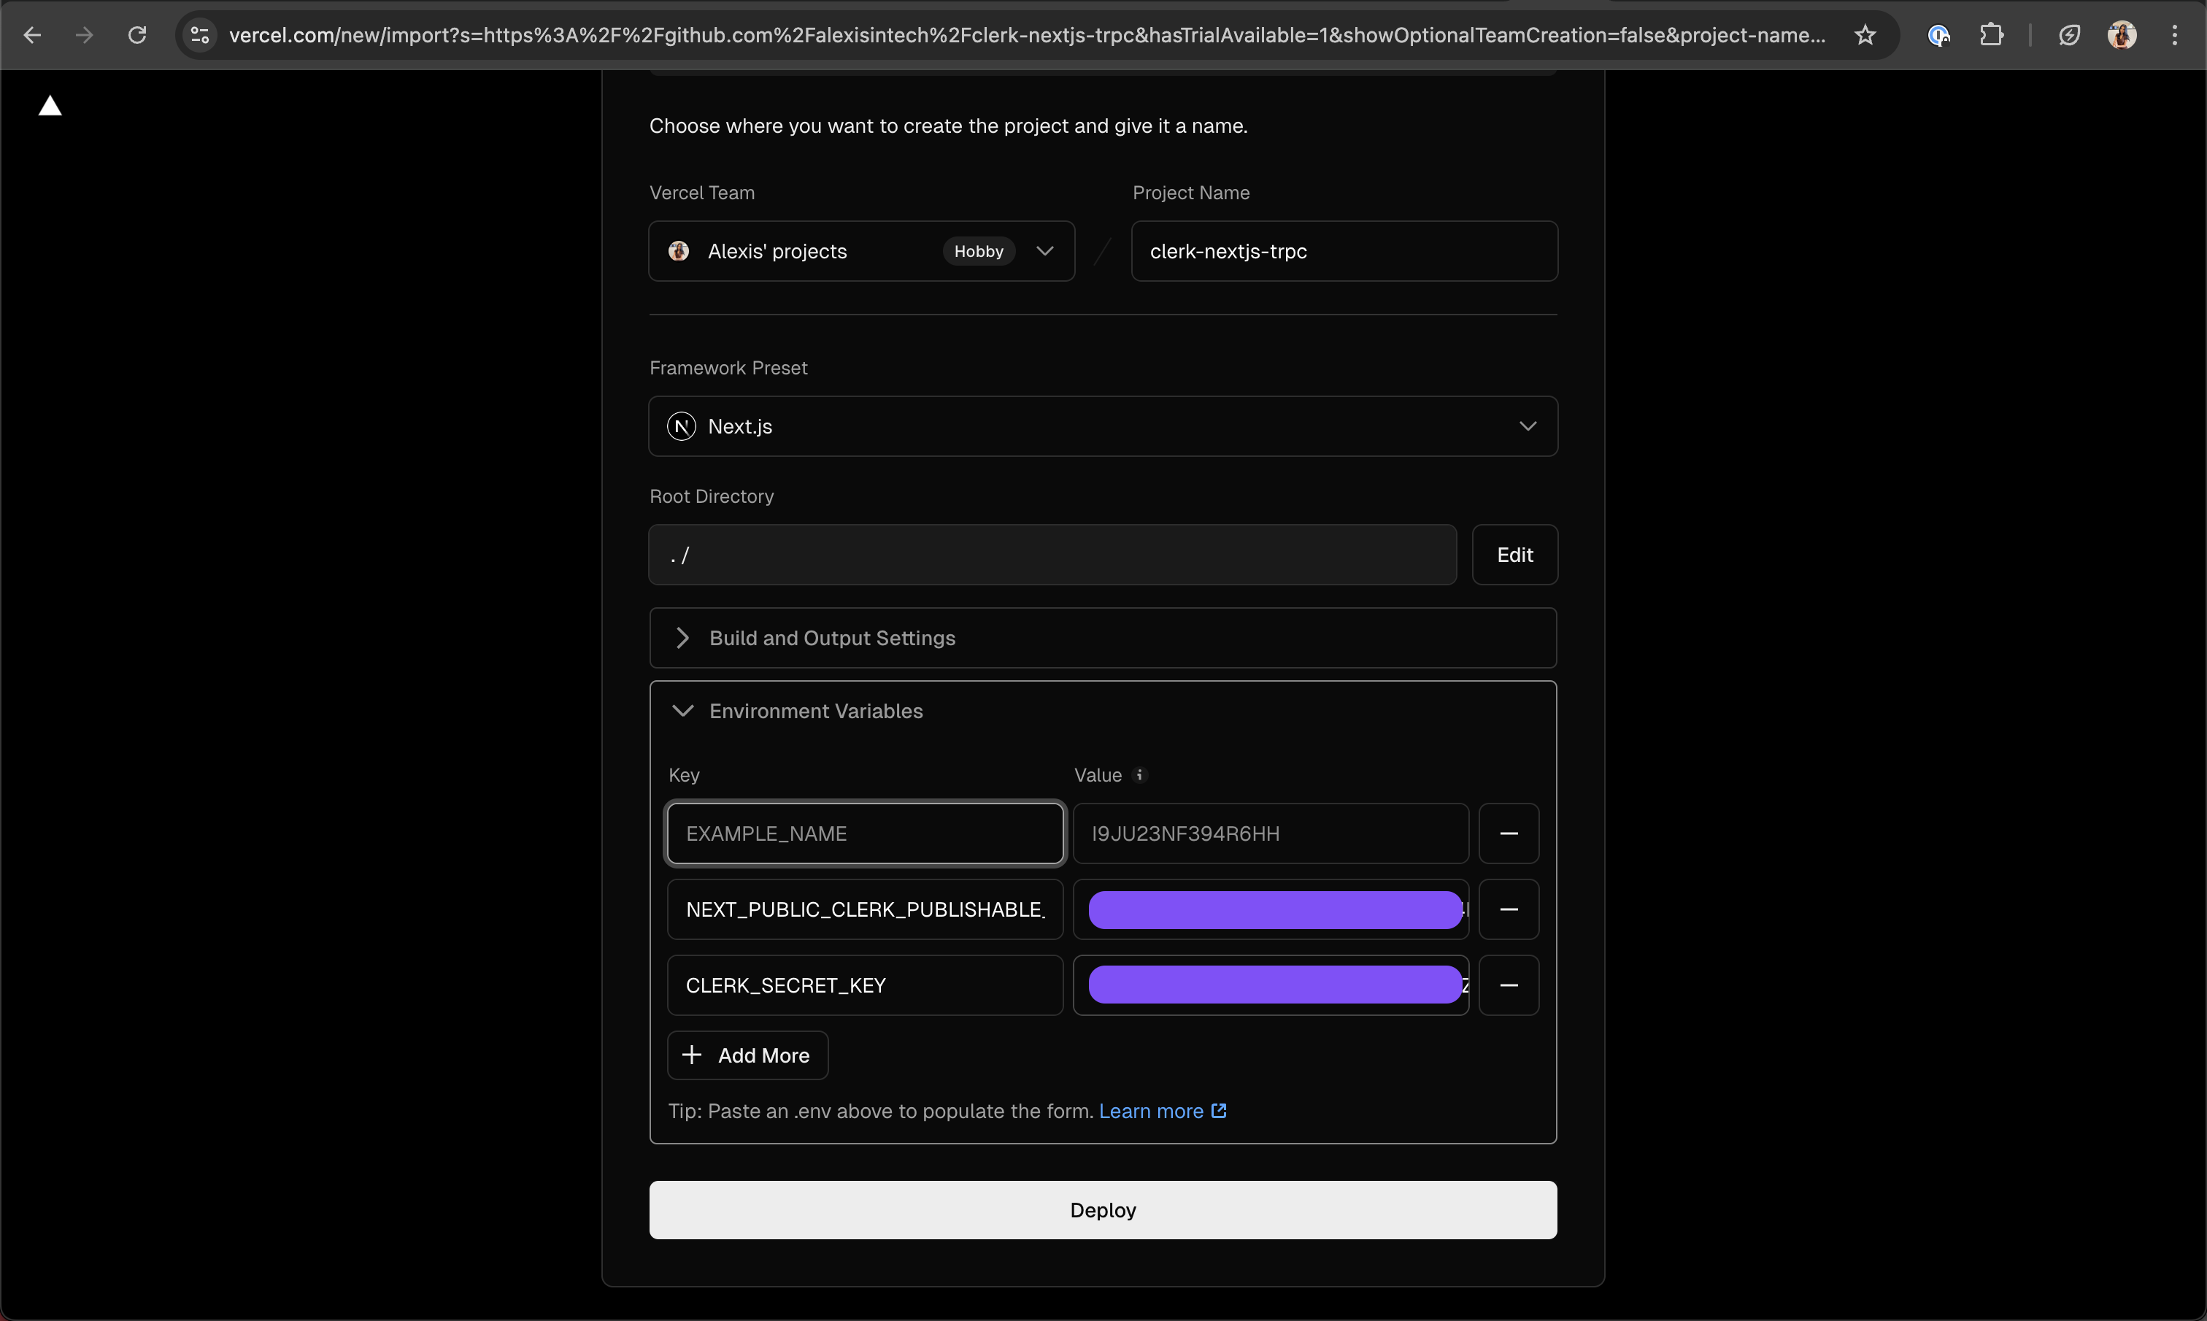
Task: Open the Learn more link
Action: 1162,1111
